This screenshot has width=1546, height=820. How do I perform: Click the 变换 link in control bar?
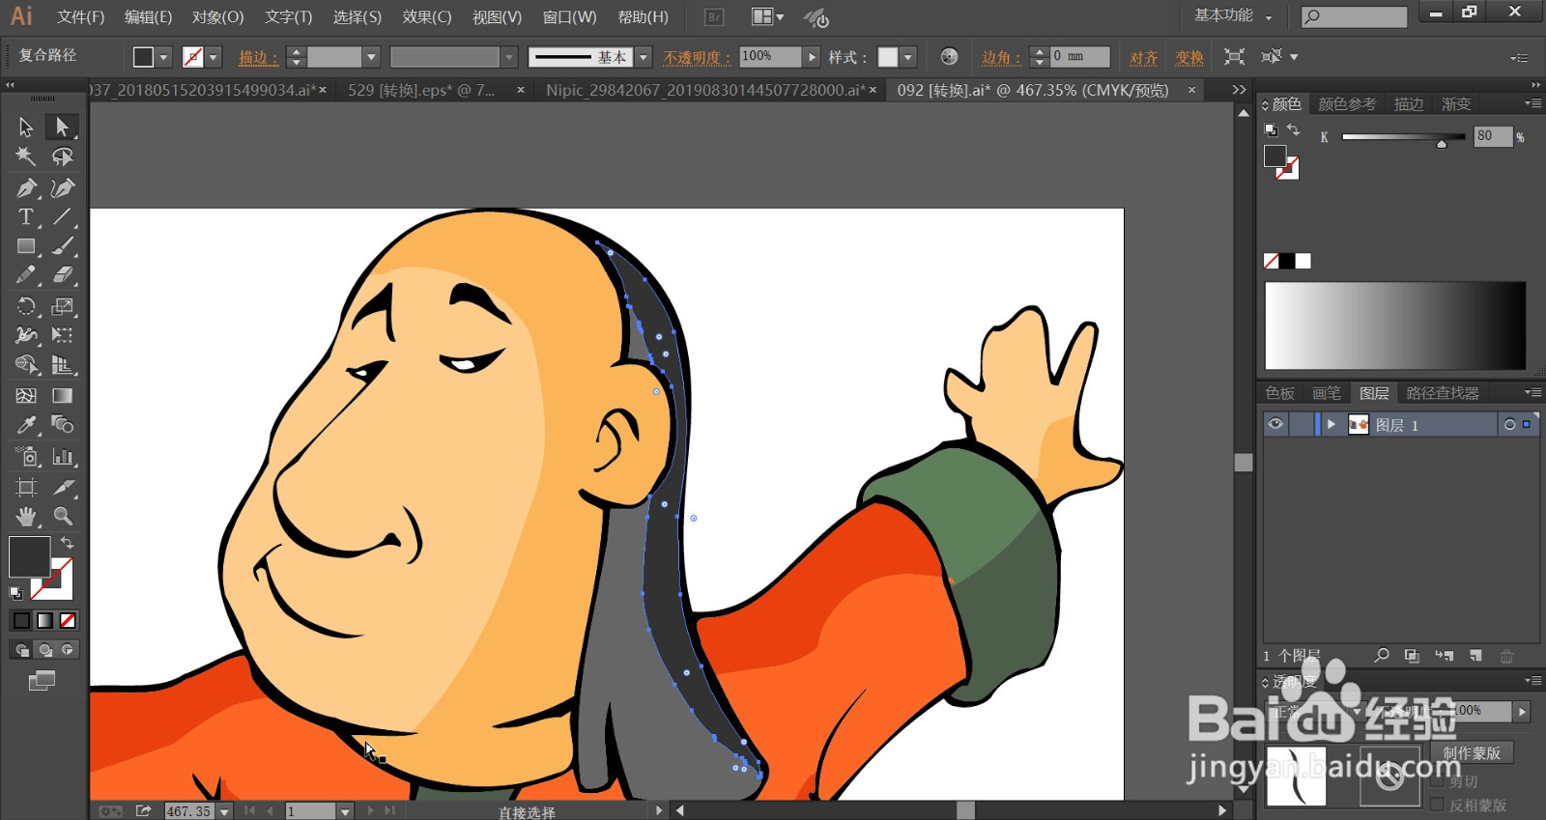pyautogui.click(x=1189, y=57)
